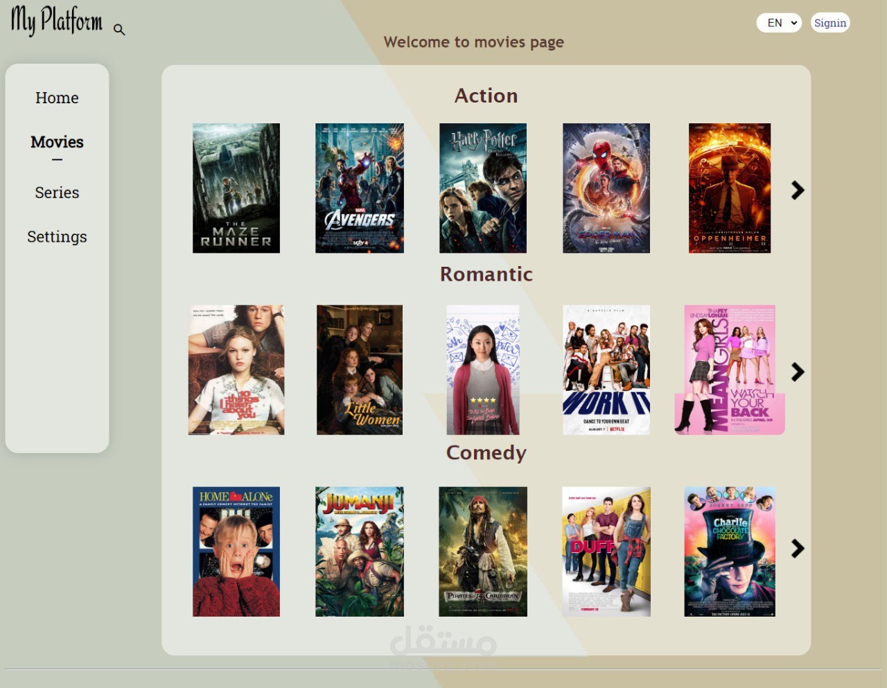This screenshot has width=887, height=688.
Task: Click the Action category heading
Action: 486,96
